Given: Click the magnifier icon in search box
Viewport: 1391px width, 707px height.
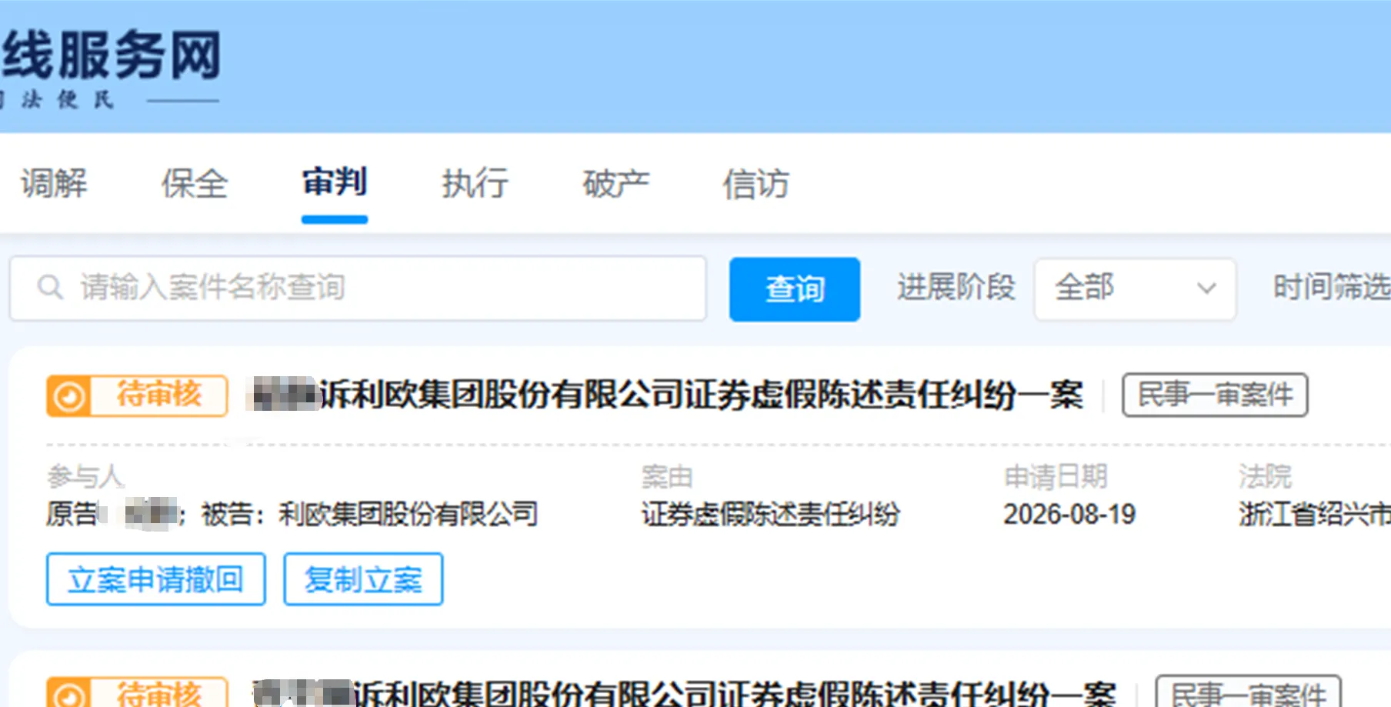Looking at the screenshot, I should pyautogui.click(x=50, y=288).
